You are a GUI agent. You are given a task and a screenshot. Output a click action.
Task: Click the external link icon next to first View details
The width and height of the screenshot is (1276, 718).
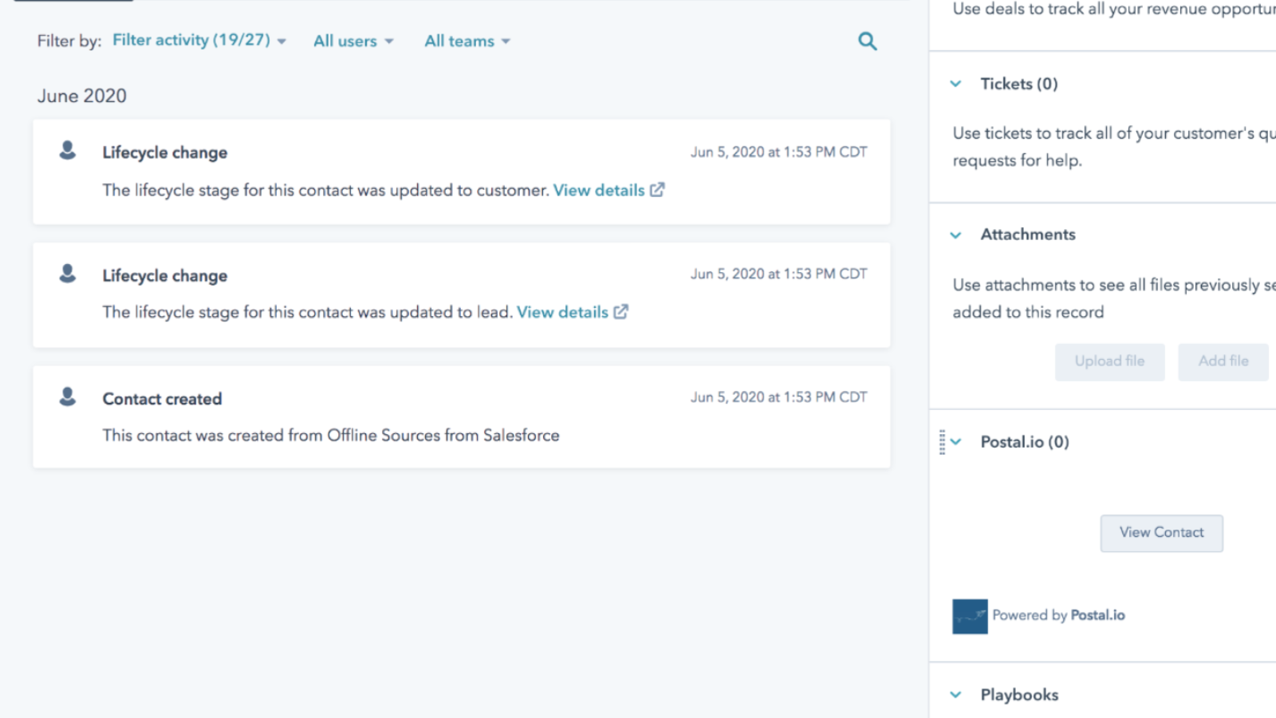click(656, 190)
